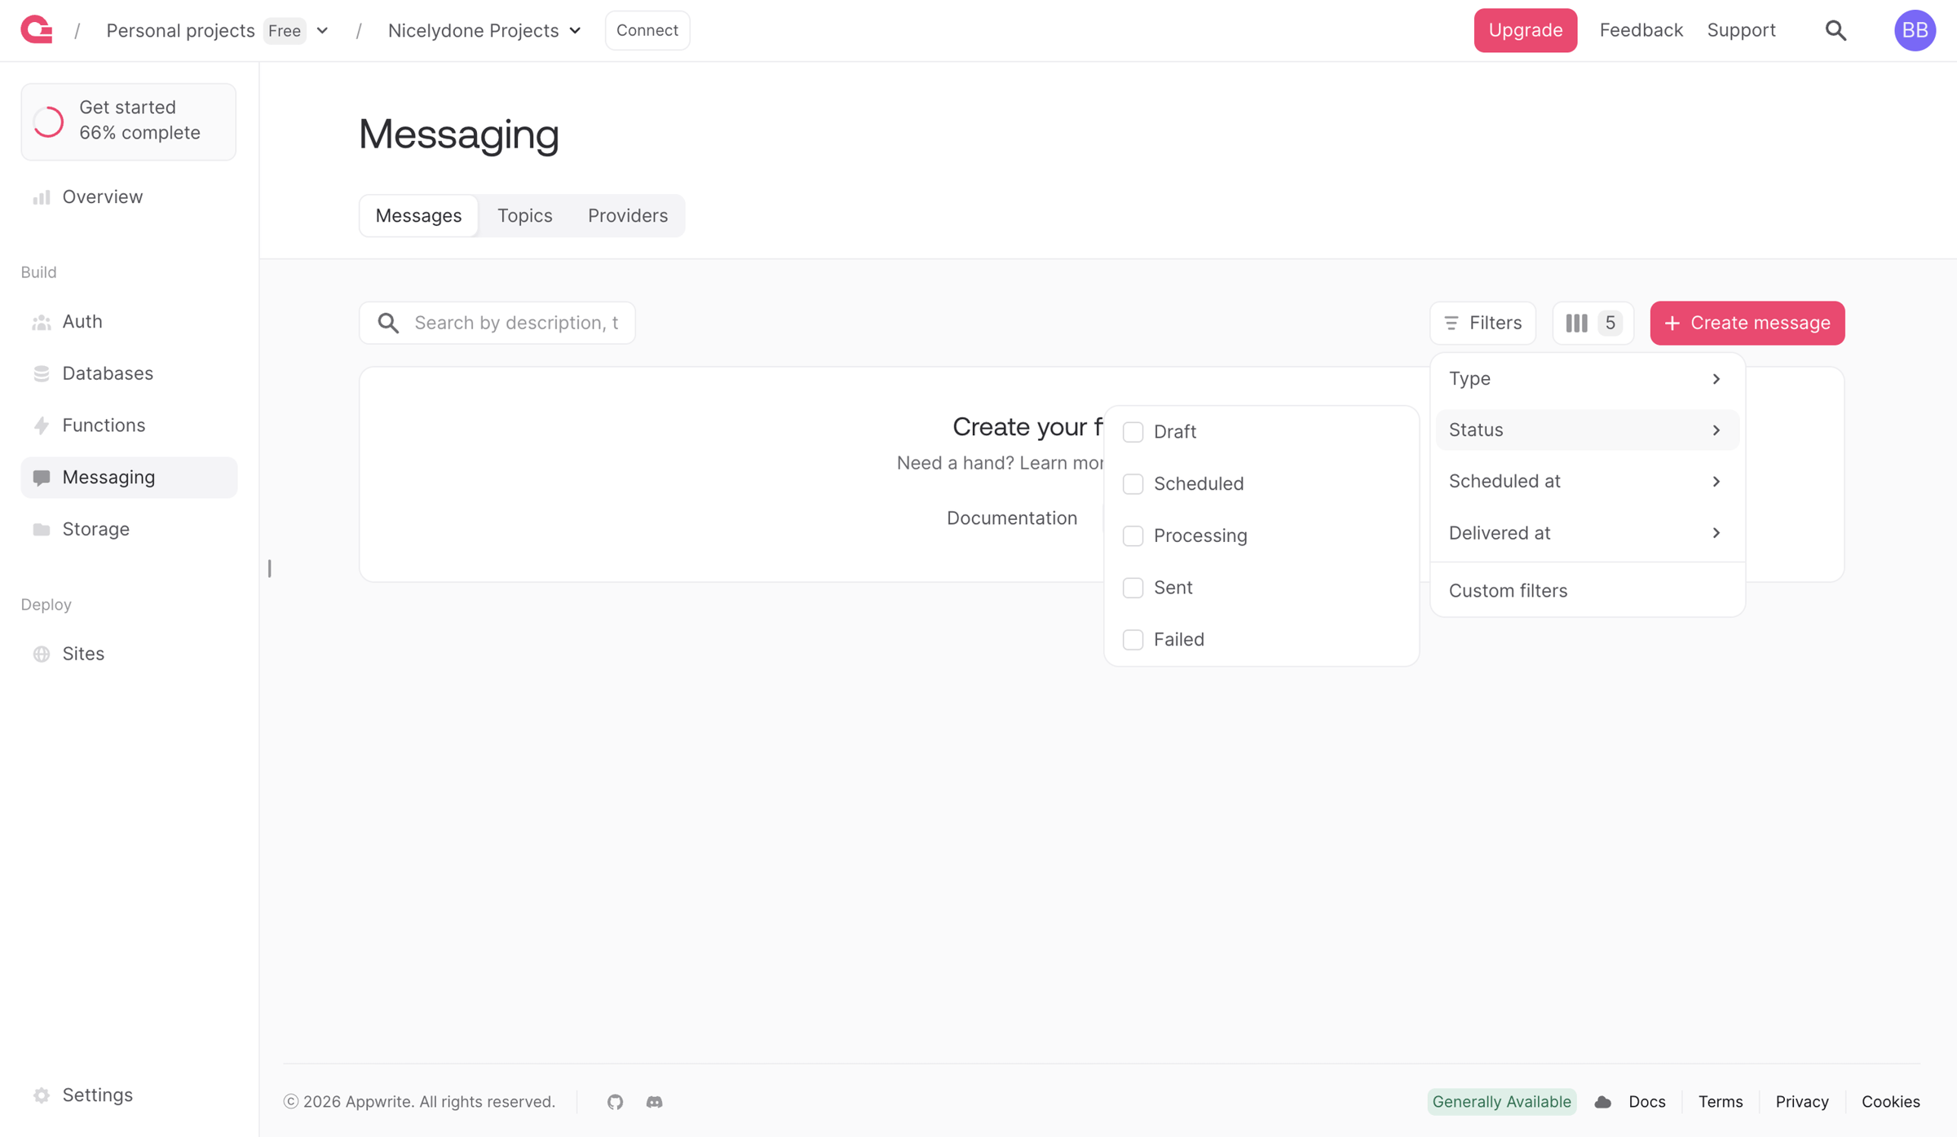The height and width of the screenshot is (1137, 1957).
Task: Select the Messages tab
Action: pyautogui.click(x=418, y=216)
